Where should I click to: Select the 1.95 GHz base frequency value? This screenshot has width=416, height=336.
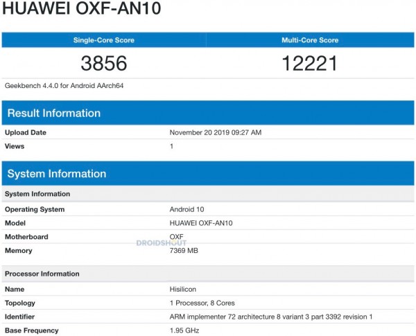(185, 330)
